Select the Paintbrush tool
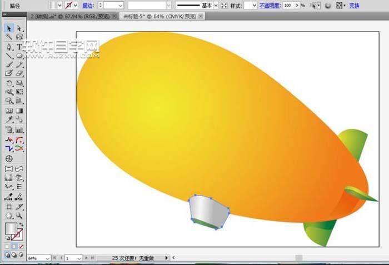This screenshot has height=265, width=389. click(9, 64)
